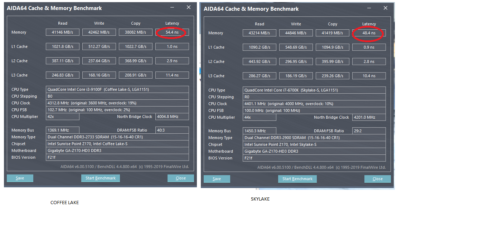Screen dimensions: 494x232
Task: Close button at bottom of i3-9100F window
Action: (181, 178)
